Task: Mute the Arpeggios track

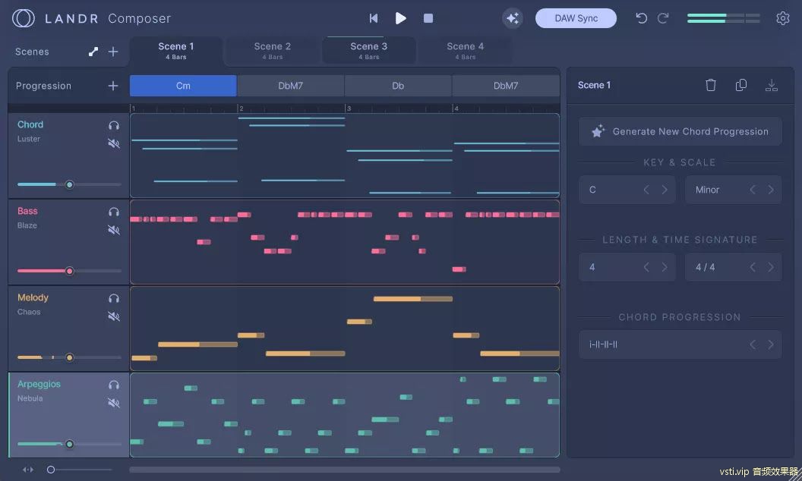Action: pos(114,403)
